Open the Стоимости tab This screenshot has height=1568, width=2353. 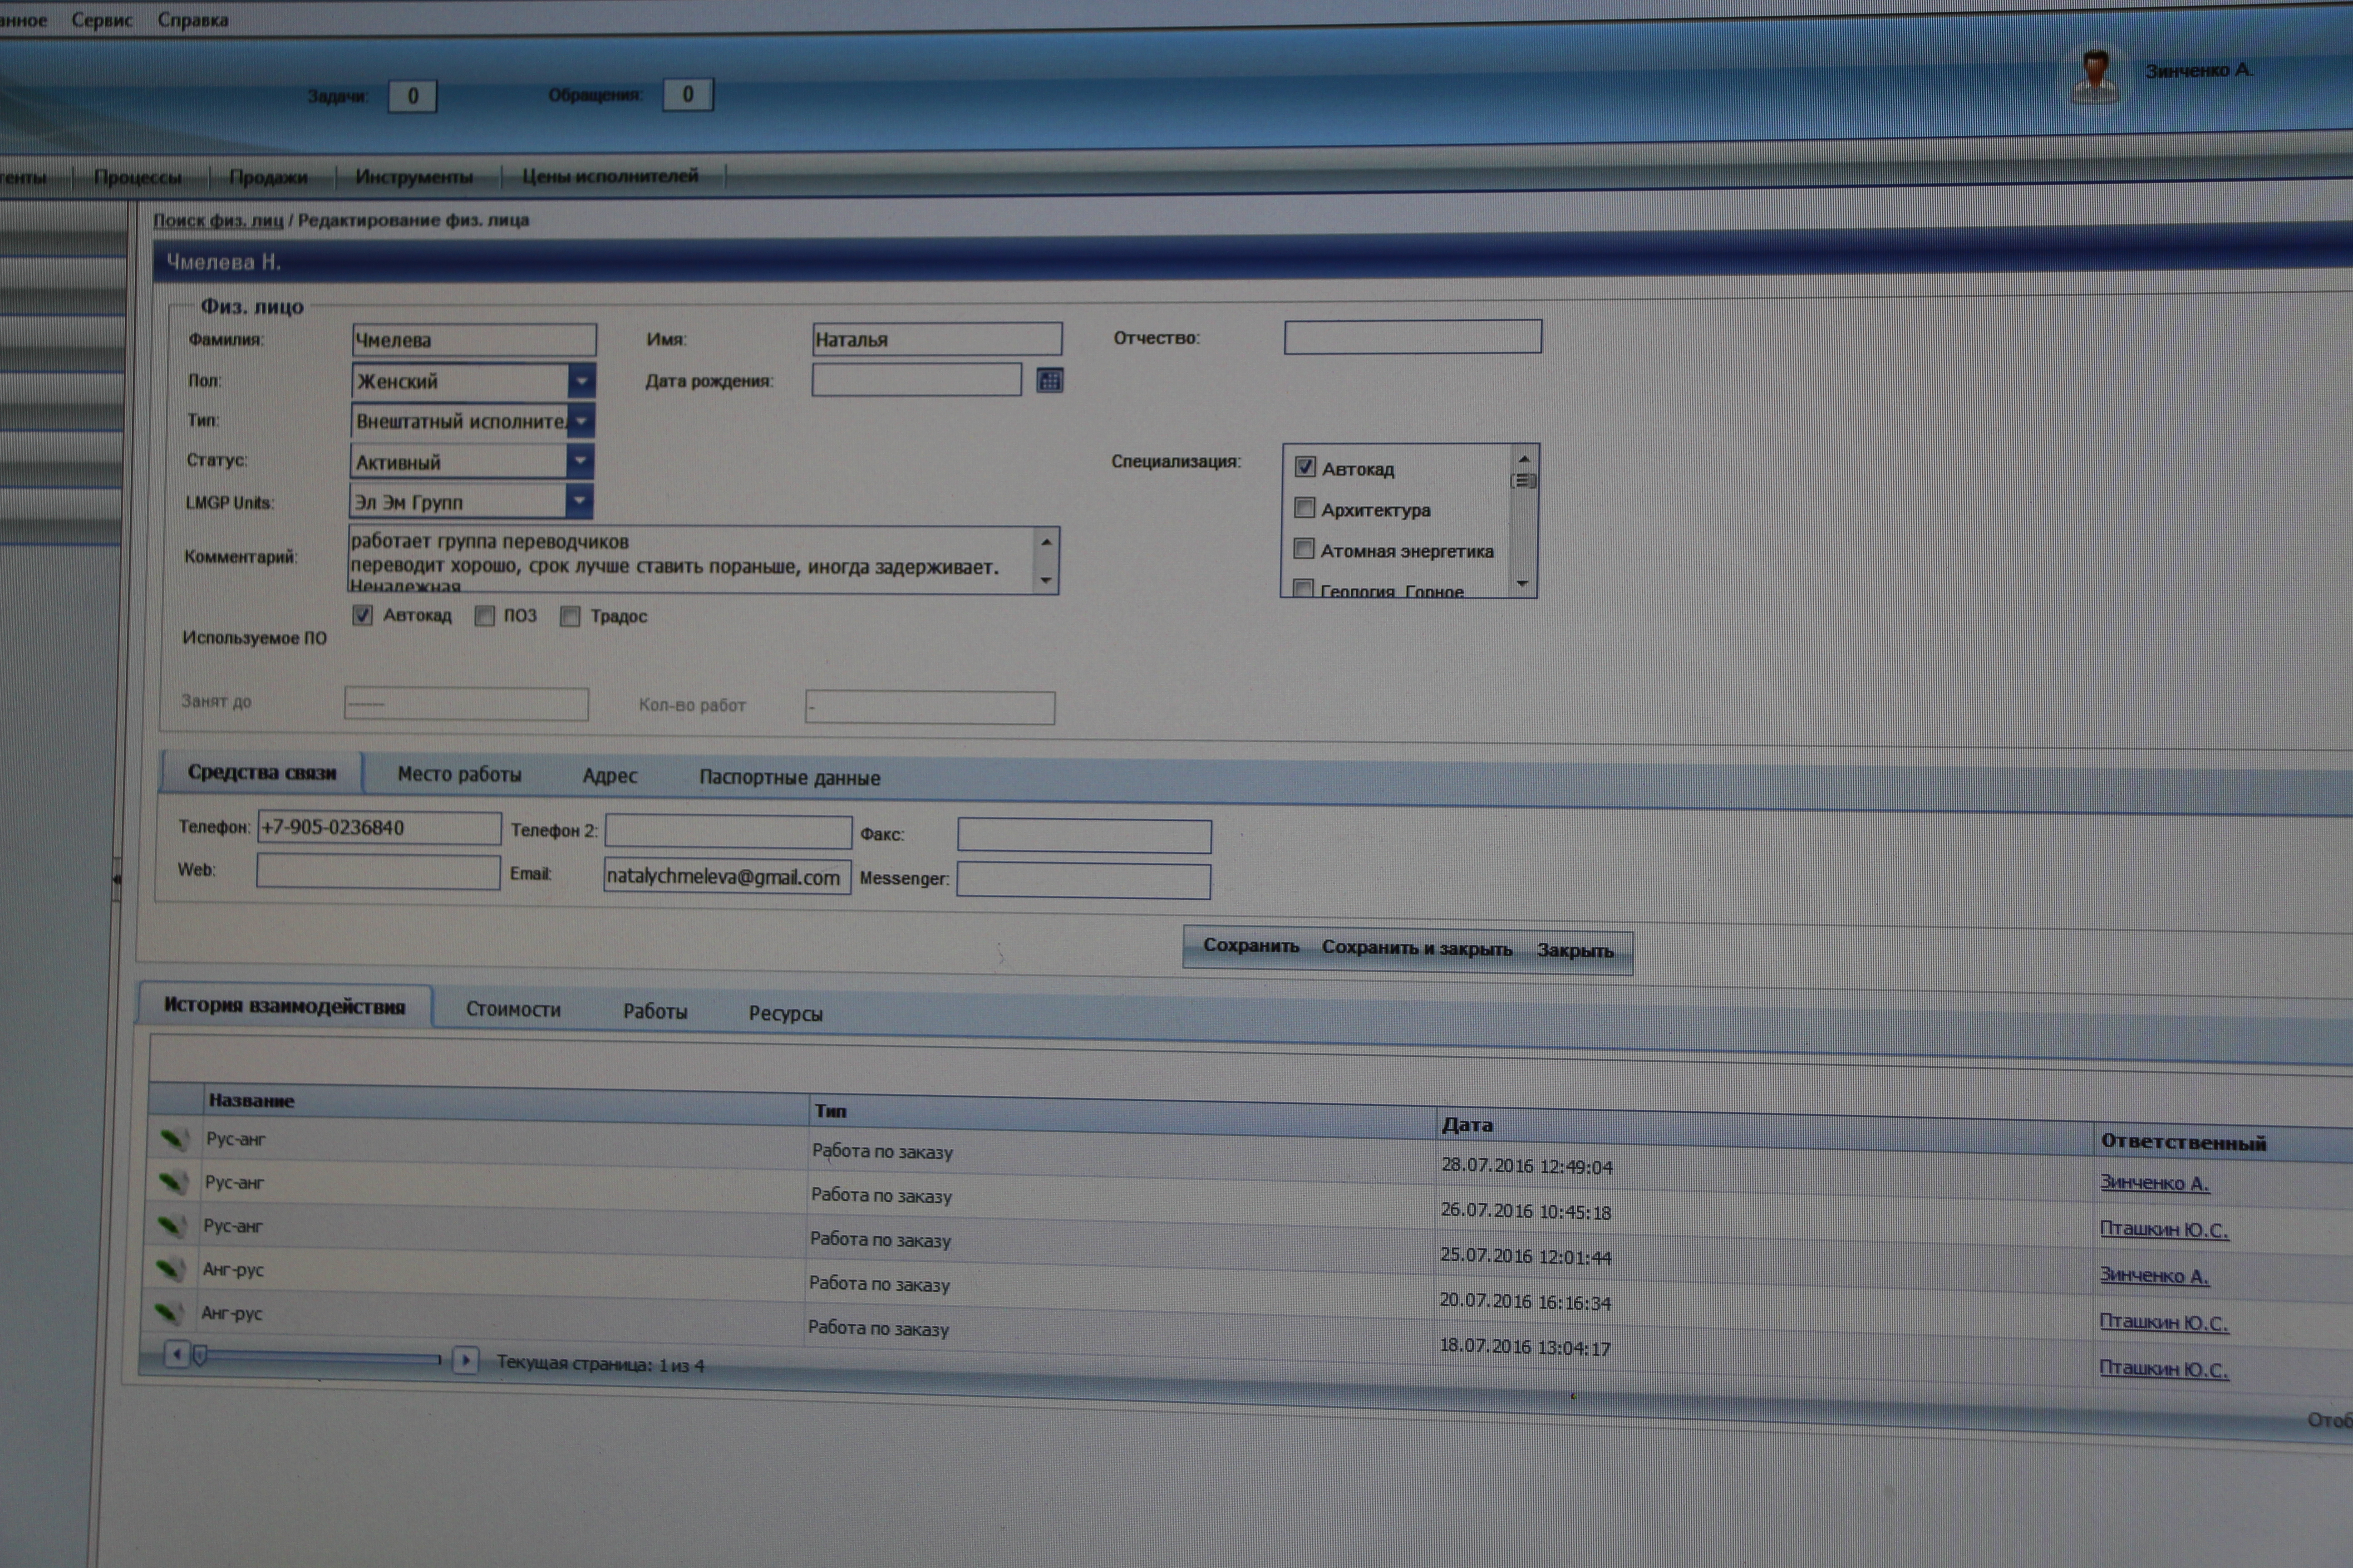[x=513, y=1009]
